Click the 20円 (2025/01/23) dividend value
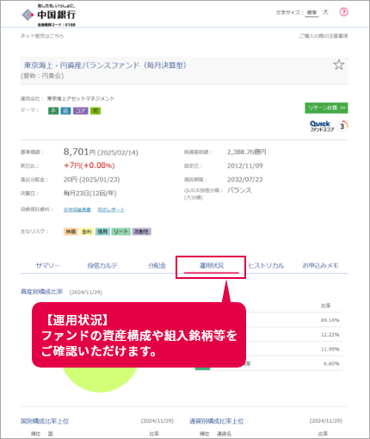Viewport: 370px width, 439px height. click(x=92, y=180)
